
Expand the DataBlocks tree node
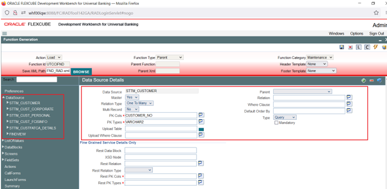[x=3, y=147]
